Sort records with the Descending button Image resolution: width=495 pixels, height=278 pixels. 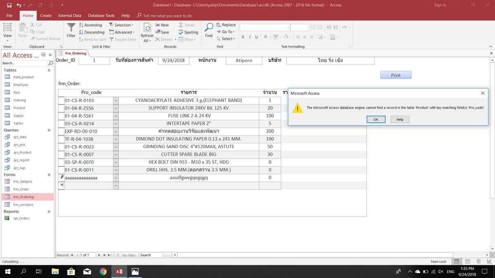tap(92, 32)
